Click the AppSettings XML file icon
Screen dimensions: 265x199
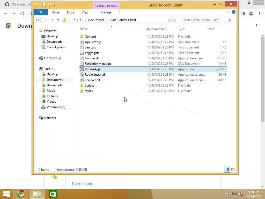click(82, 42)
